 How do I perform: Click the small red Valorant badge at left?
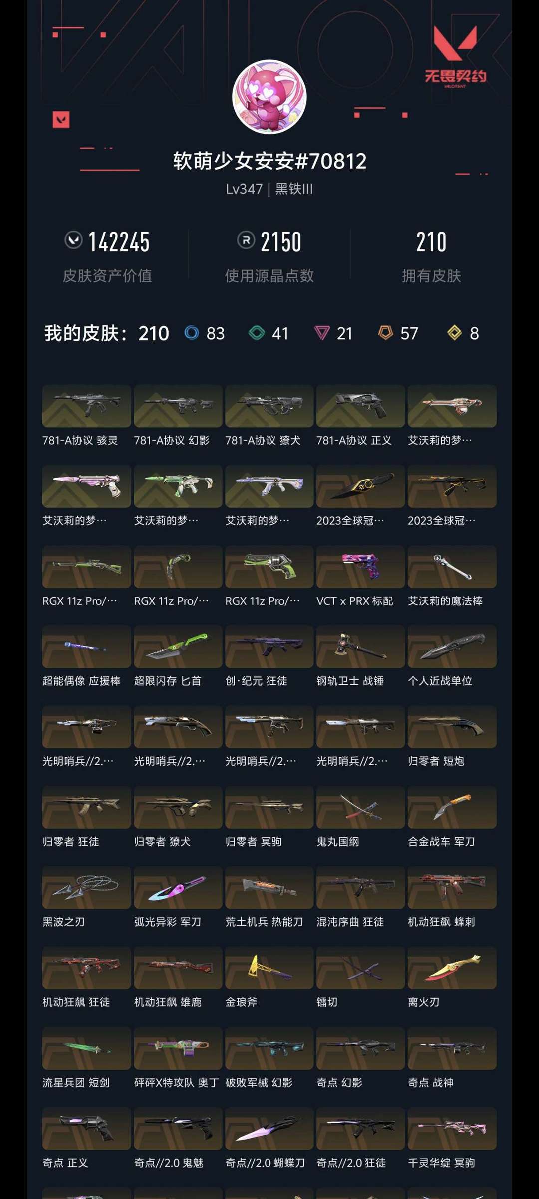tap(61, 120)
